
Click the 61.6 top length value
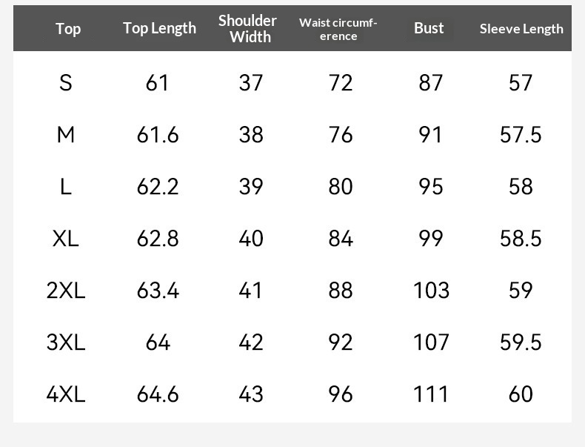point(158,135)
